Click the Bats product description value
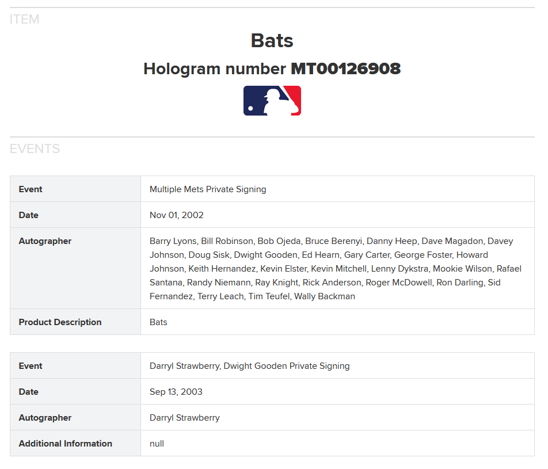This screenshot has width=548, height=469. pos(158,322)
